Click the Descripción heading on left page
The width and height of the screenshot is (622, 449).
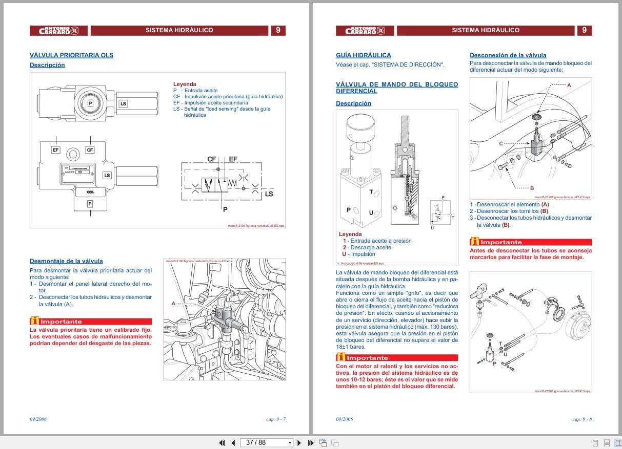[x=47, y=65]
